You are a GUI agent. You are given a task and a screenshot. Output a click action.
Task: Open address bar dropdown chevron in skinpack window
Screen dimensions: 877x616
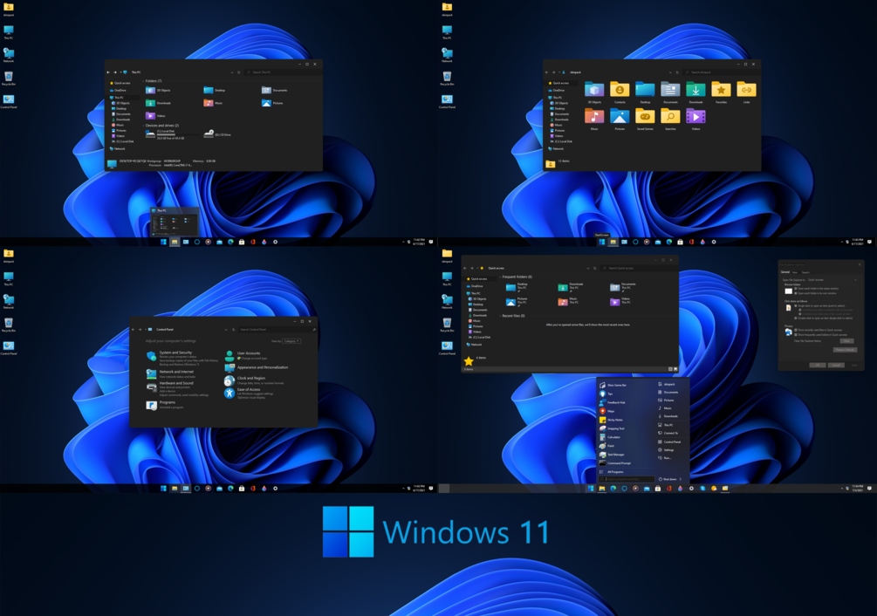coord(670,72)
